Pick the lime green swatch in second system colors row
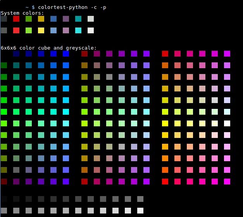The image size is (243, 217). [29, 31]
